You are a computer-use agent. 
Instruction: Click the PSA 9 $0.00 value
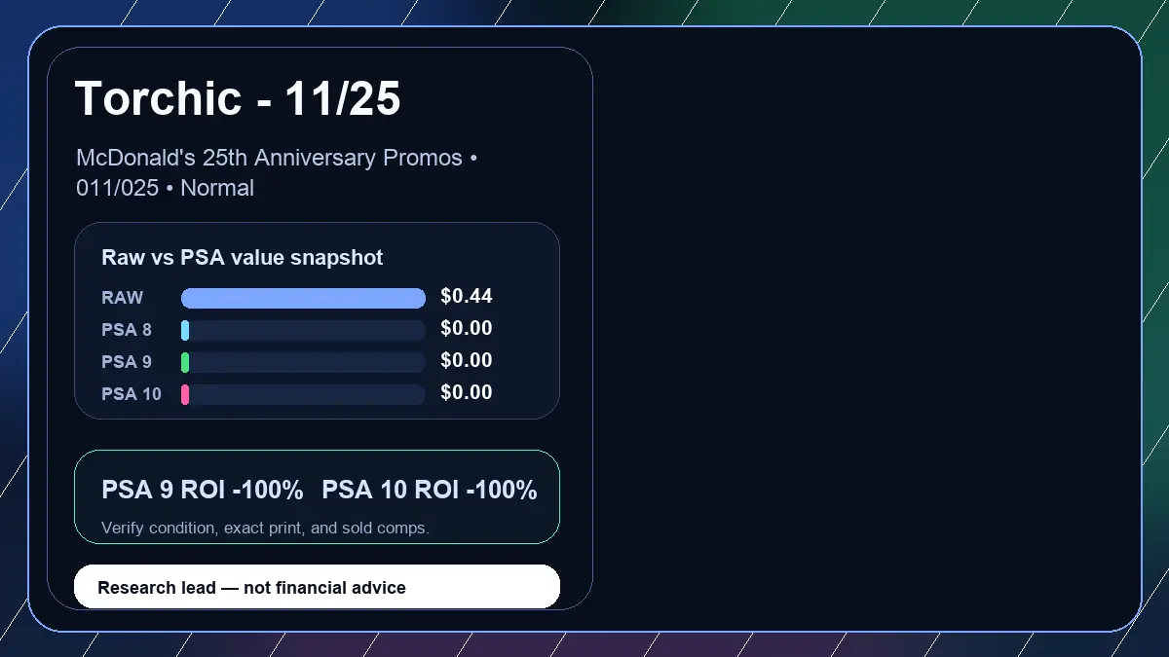[x=467, y=360]
